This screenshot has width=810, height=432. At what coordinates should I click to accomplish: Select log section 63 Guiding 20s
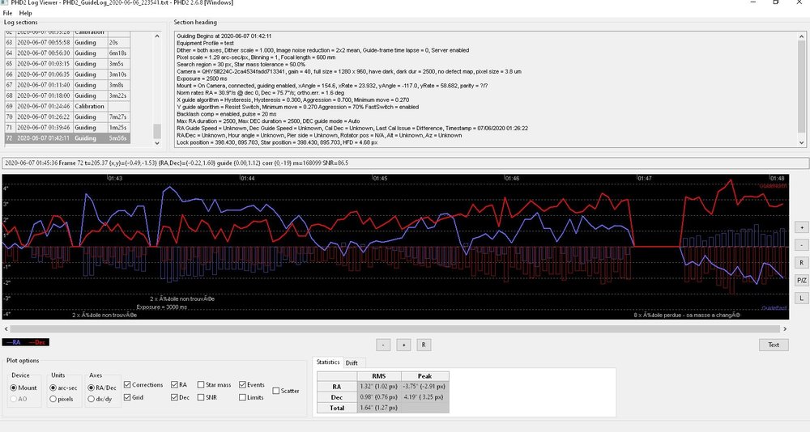[67, 42]
